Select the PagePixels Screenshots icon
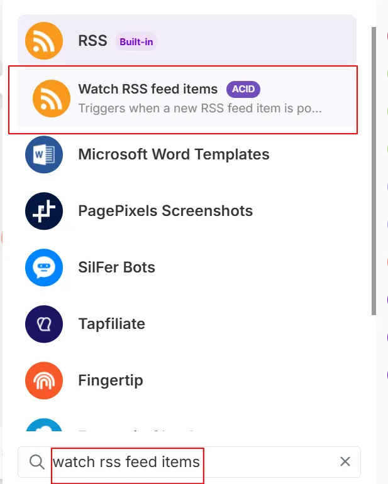This screenshot has height=484, width=388. point(44,211)
